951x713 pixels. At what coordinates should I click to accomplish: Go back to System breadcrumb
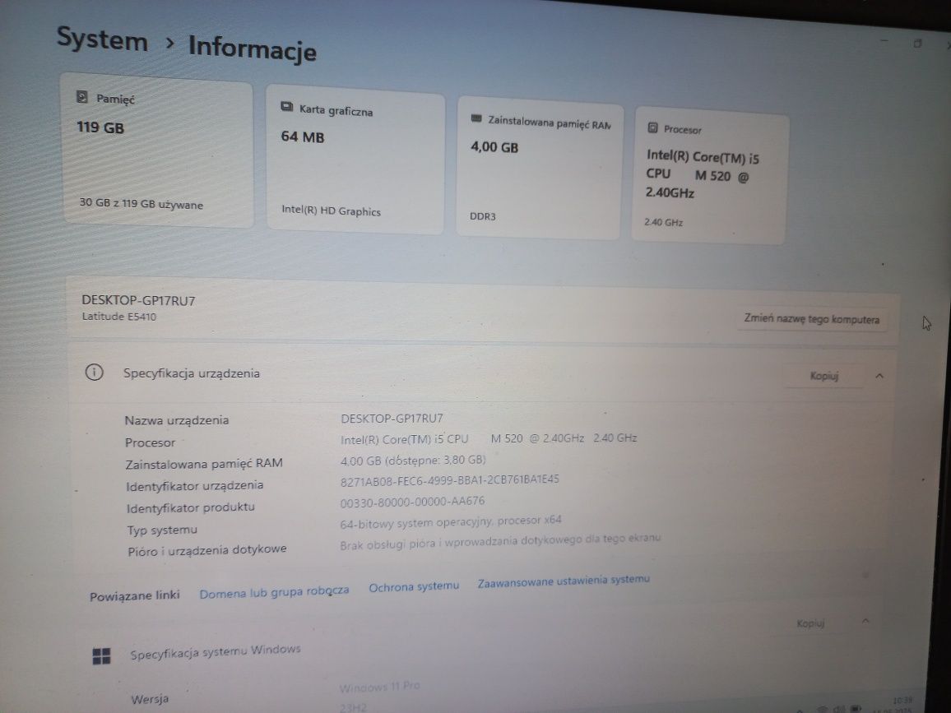pos(102,39)
